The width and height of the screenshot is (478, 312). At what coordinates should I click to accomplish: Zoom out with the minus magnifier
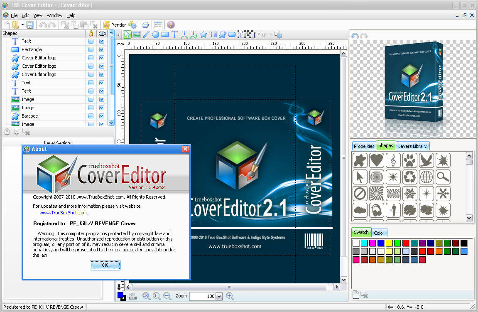pyautogui.click(x=167, y=296)
